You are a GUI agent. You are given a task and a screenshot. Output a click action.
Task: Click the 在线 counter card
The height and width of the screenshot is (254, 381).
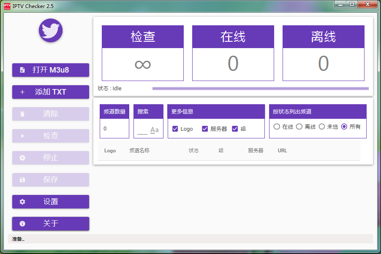(x=233, y=53)
